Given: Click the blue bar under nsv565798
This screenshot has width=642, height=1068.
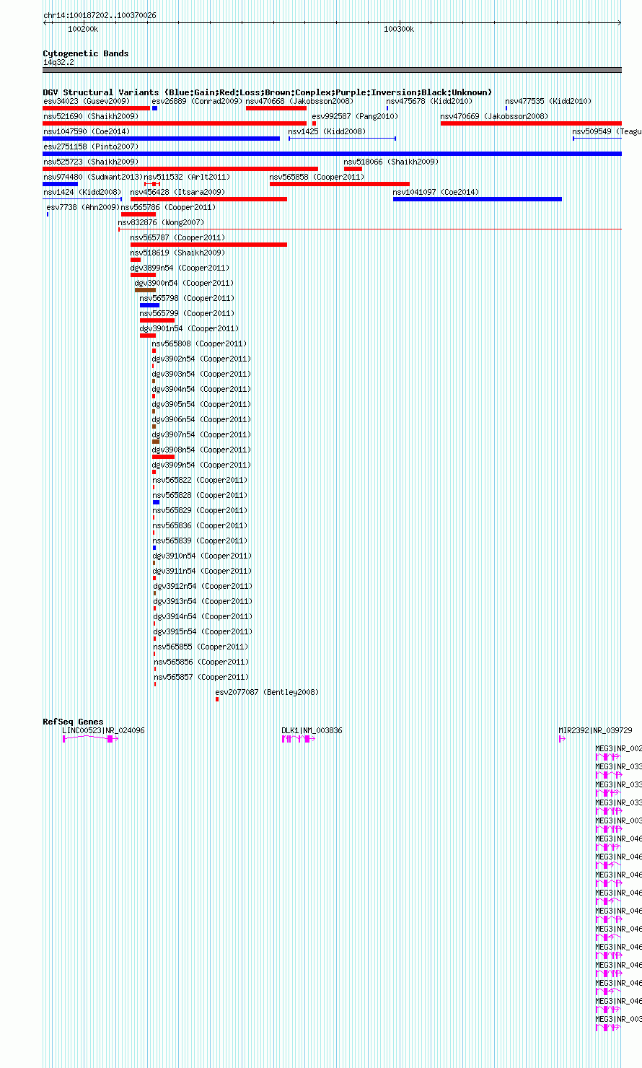Looking at the screenshot, I should click(x=149, y=305).
